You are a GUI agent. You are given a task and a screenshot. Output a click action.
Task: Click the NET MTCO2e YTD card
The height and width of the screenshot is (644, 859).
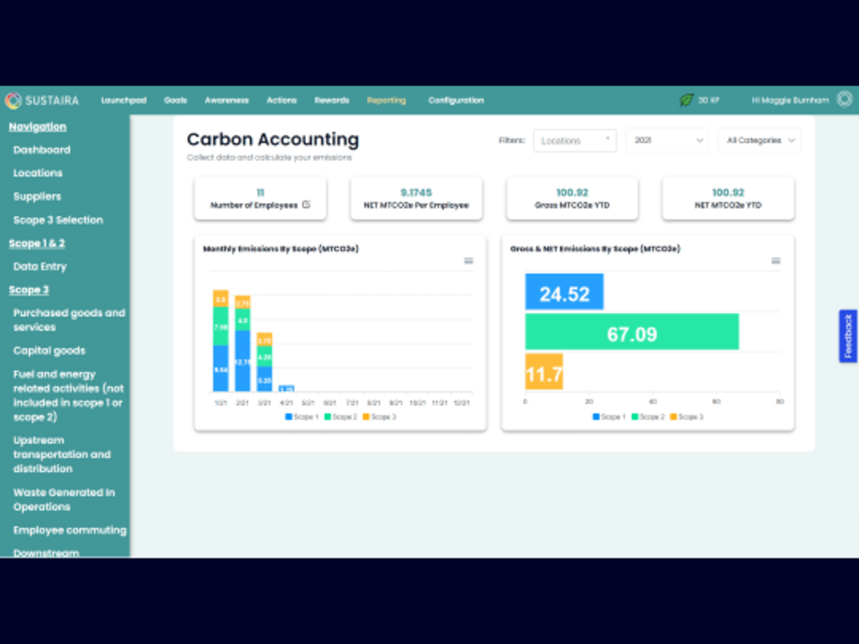[728, 199]
